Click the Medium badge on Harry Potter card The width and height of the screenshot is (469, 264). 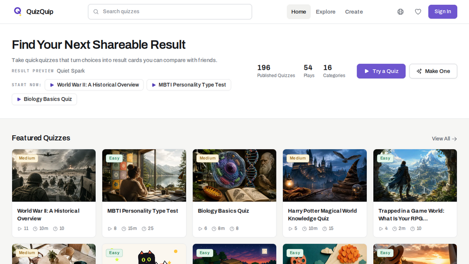coord(298,158)
